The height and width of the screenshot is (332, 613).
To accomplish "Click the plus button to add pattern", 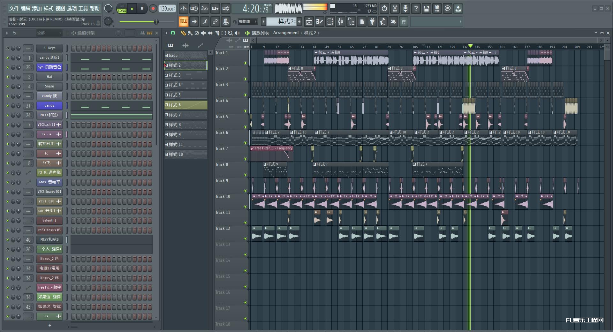I will [299, 22].
